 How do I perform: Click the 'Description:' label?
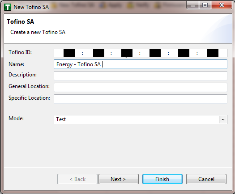[x=22, y=75]
